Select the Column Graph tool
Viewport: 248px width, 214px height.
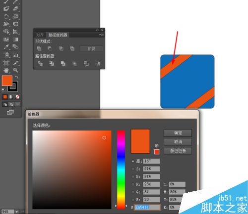point(15,55)
